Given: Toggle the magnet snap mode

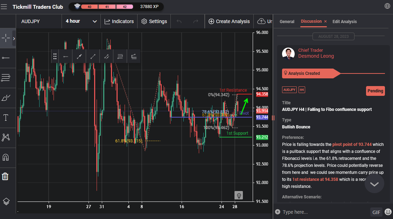Looking at the screenshot, I should pyautogui.click(x=6, y=157).
